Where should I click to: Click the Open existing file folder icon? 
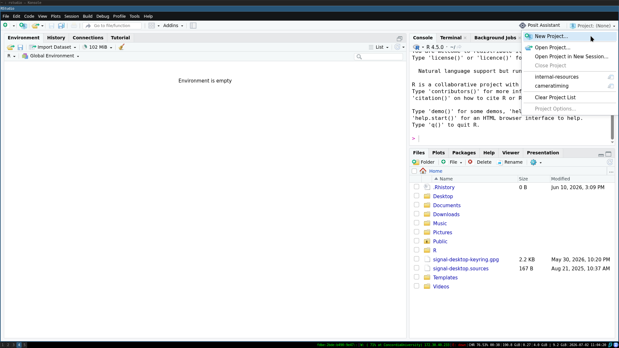[x=35, y=25]
